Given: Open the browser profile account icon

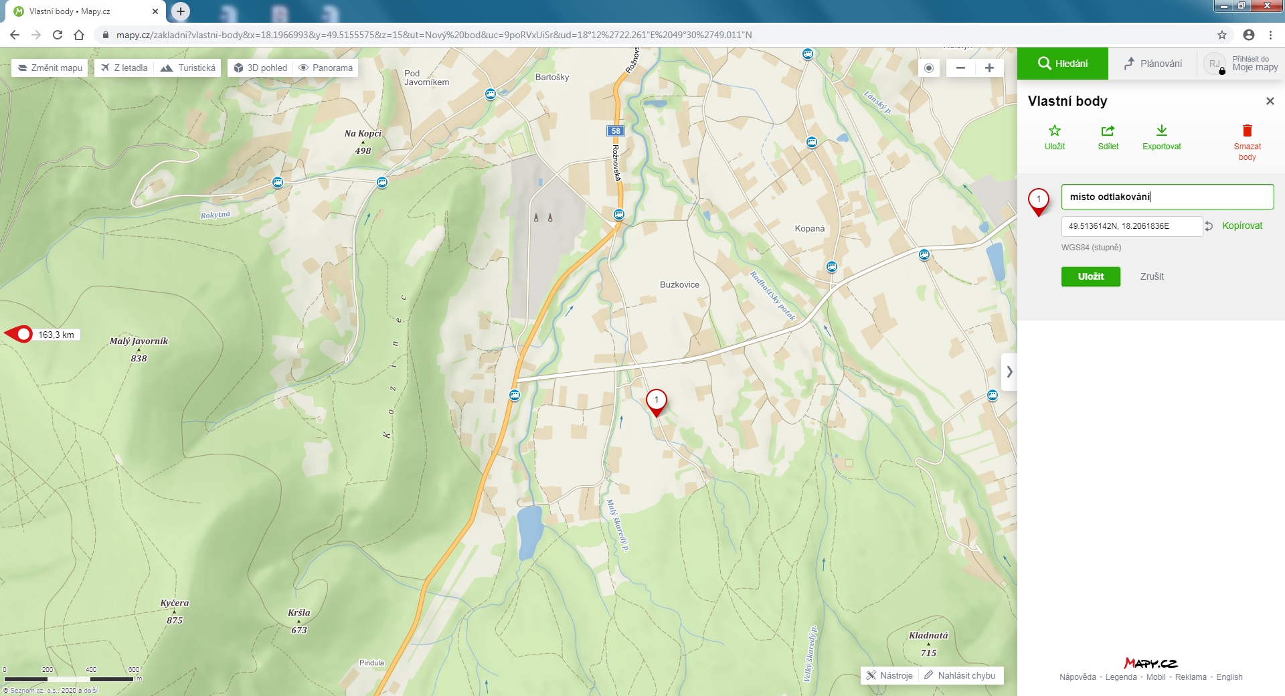Looking at the screenshot, I should 1249,35.
